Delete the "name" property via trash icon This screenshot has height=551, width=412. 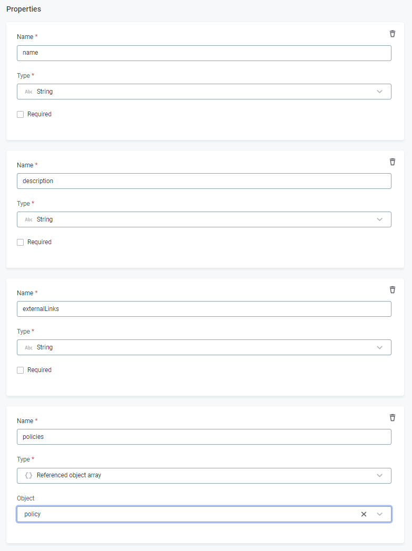[393, 34]
